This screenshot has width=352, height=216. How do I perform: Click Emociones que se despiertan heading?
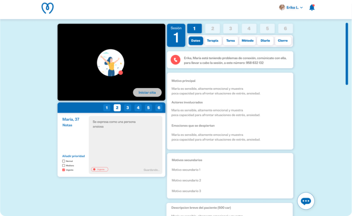[x=193, y=125]
